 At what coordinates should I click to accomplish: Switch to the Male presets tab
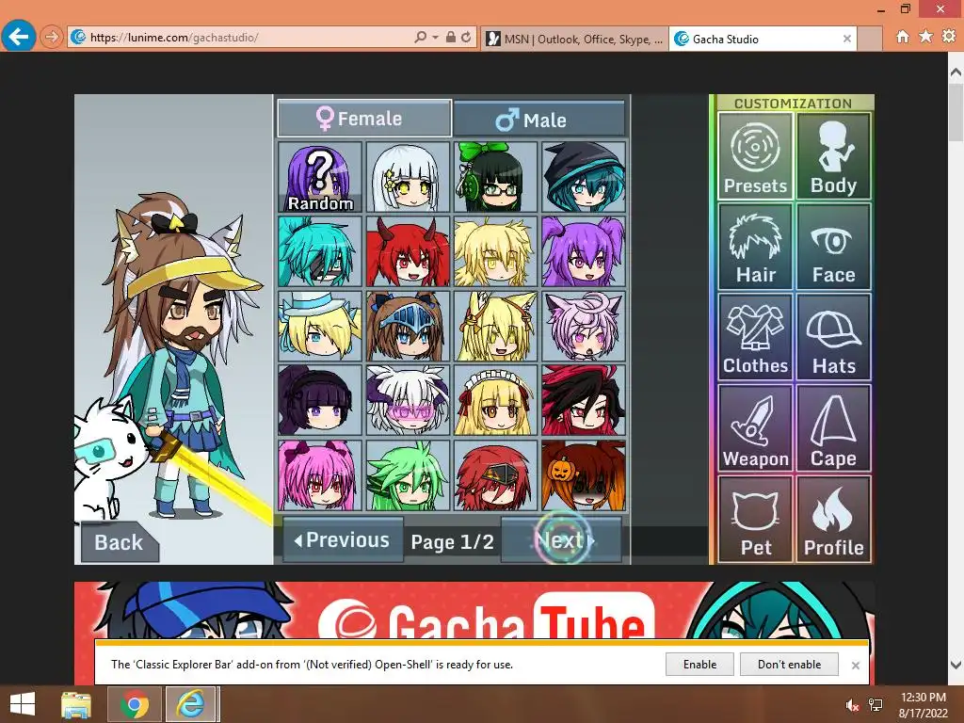(x=539, y=119)
